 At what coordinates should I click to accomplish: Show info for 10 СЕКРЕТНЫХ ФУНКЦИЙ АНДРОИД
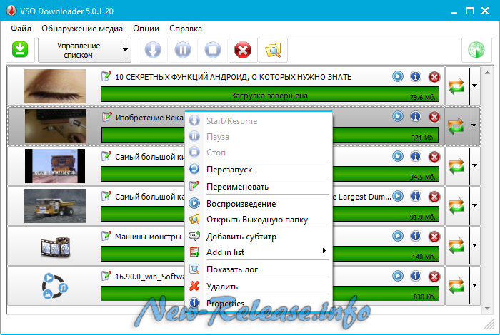coord(416,76)
